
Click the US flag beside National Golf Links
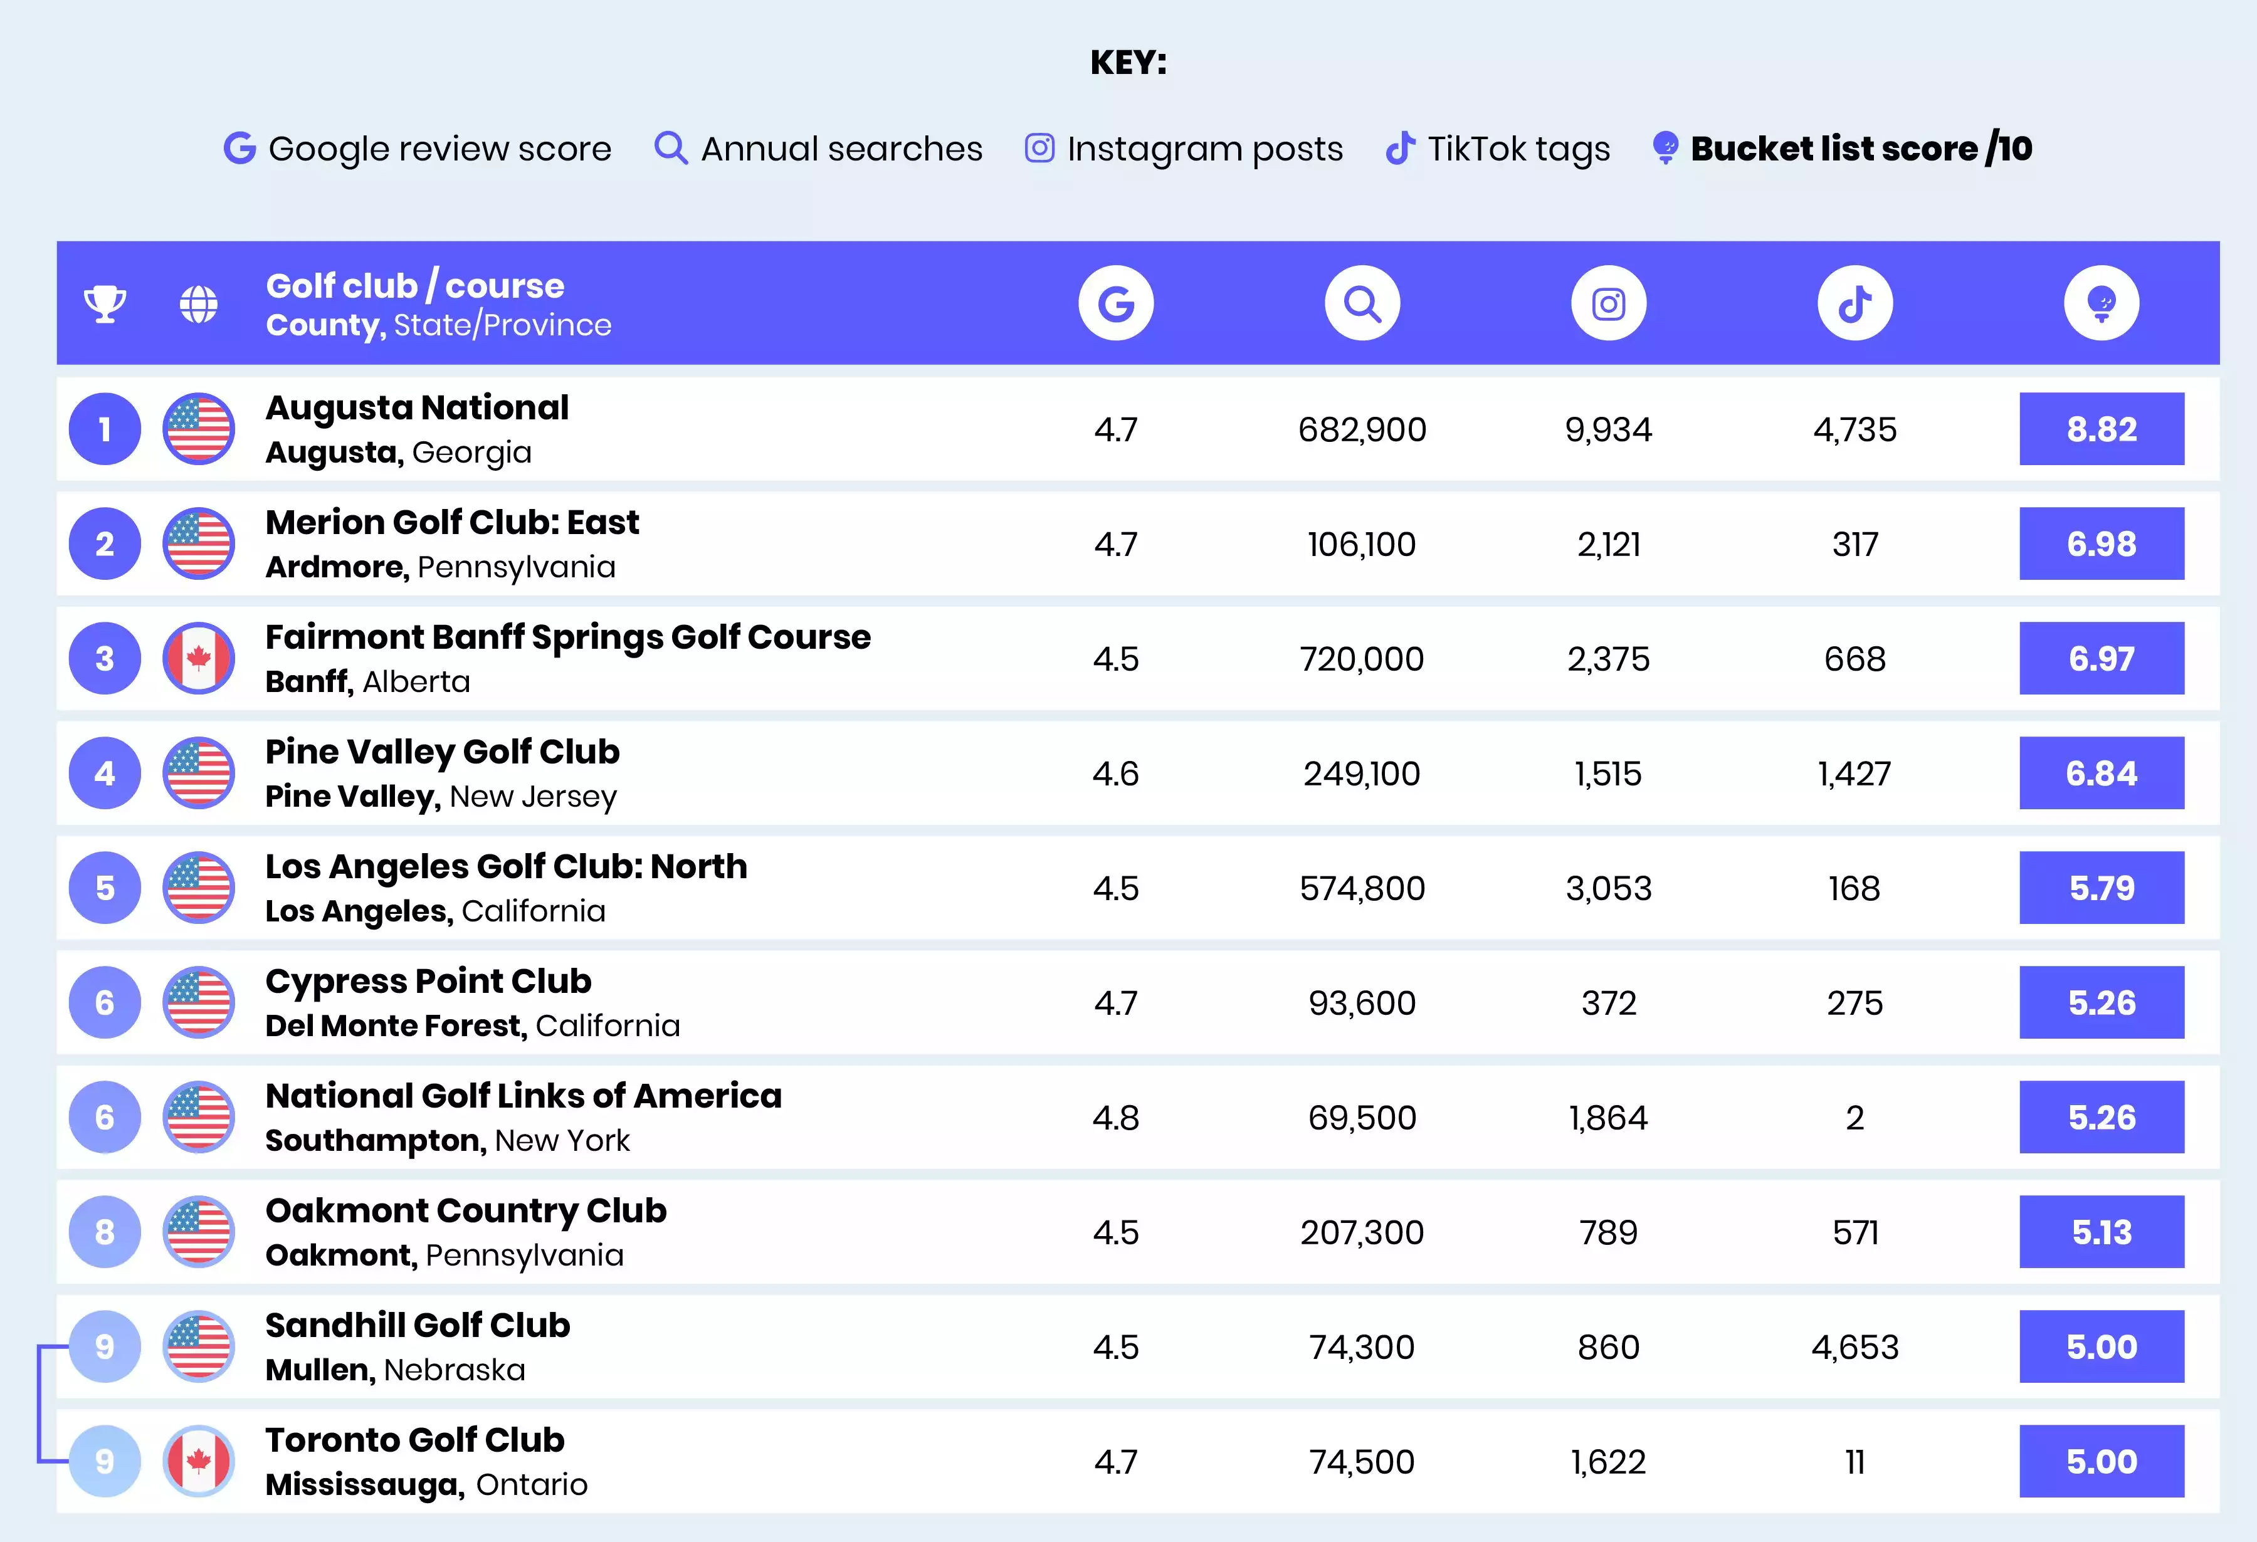pos(199,1116)
